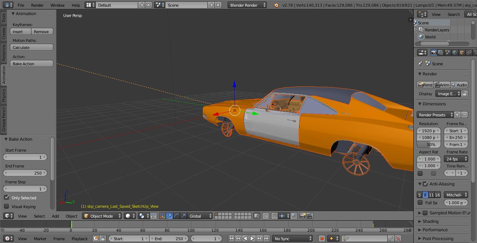The height and width of the screenshot is (243, 477).
Task: Click the OpenGL render animation clapper icon
Action: coord(310,216)
